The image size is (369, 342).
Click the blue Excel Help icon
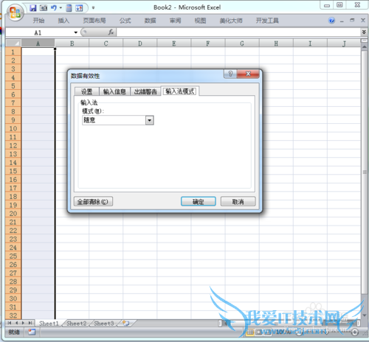(x=331, y=21)
